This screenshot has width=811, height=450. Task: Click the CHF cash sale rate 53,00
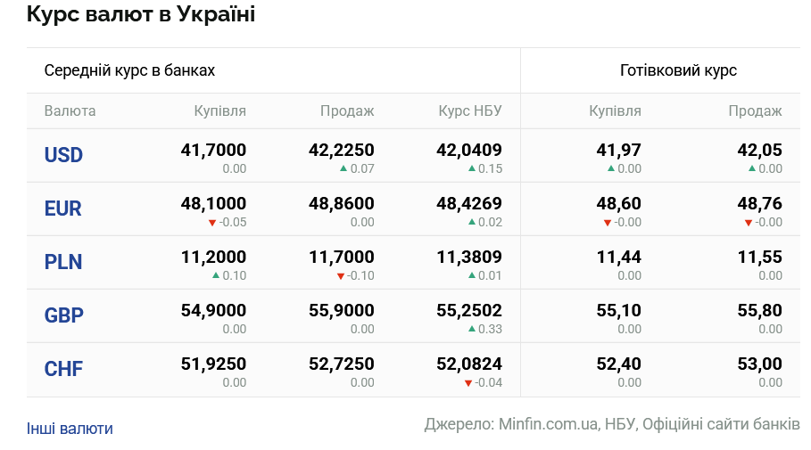pyautogui.click(x=760, y=364)
